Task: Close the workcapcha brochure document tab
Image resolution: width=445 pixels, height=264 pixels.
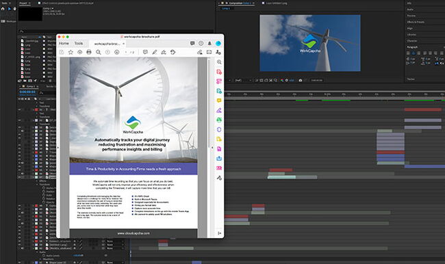Action: point(124,44)
